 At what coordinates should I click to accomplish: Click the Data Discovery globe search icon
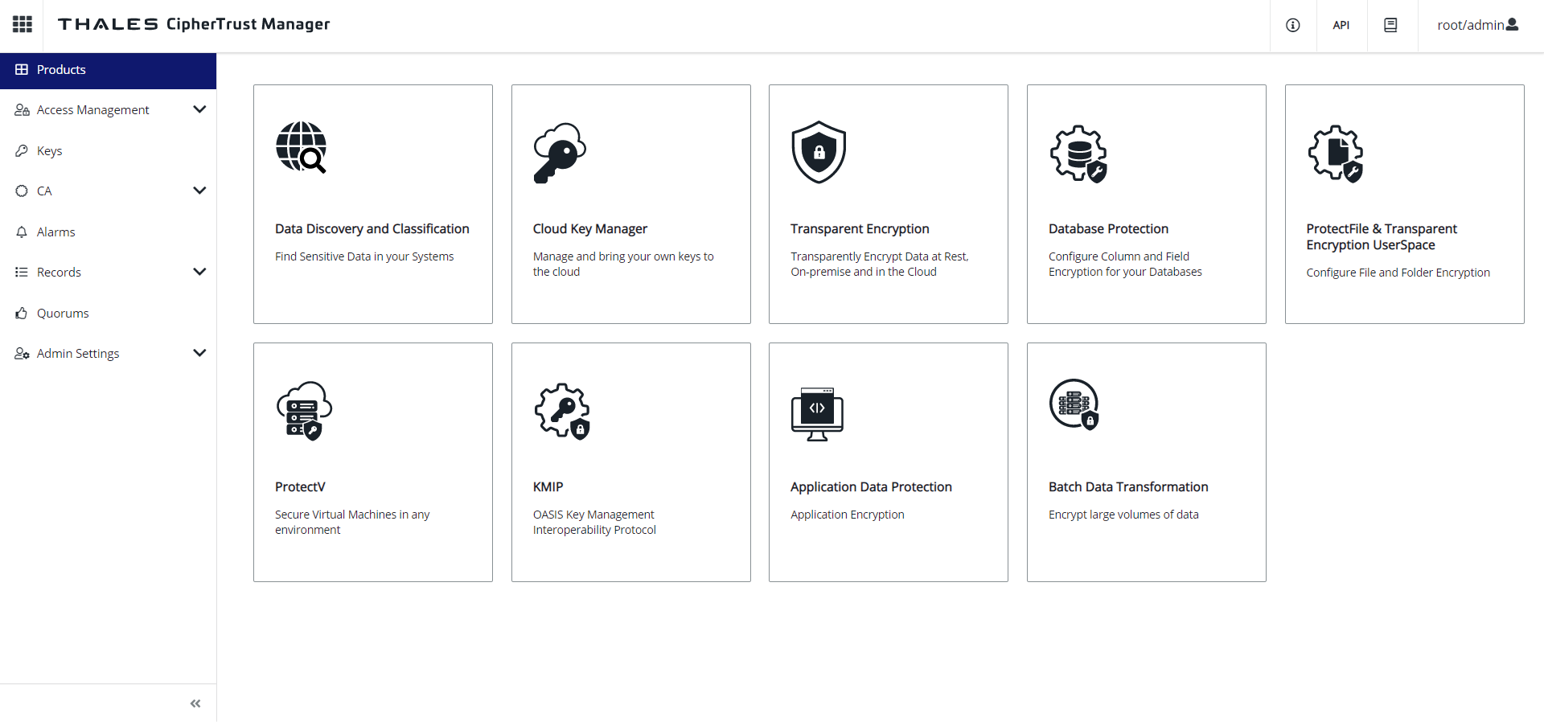pos(302,148)
